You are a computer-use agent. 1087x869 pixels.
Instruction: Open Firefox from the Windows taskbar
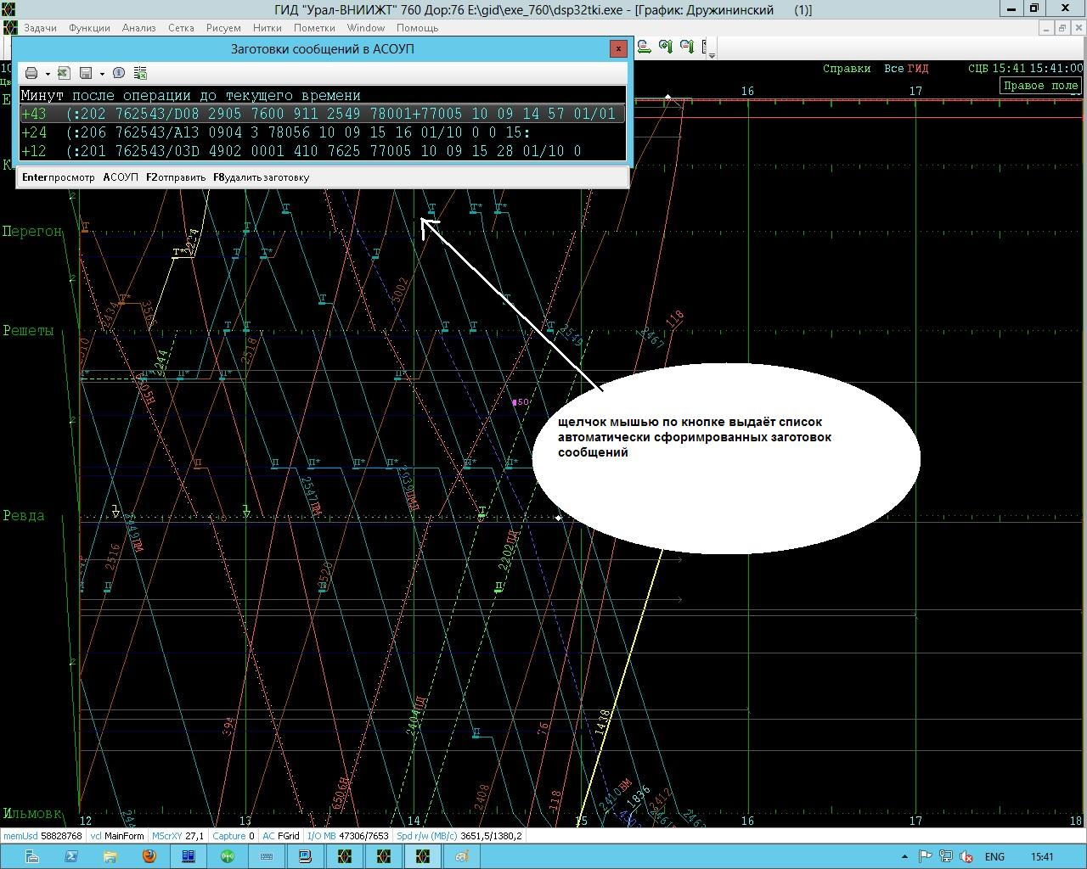149,856
